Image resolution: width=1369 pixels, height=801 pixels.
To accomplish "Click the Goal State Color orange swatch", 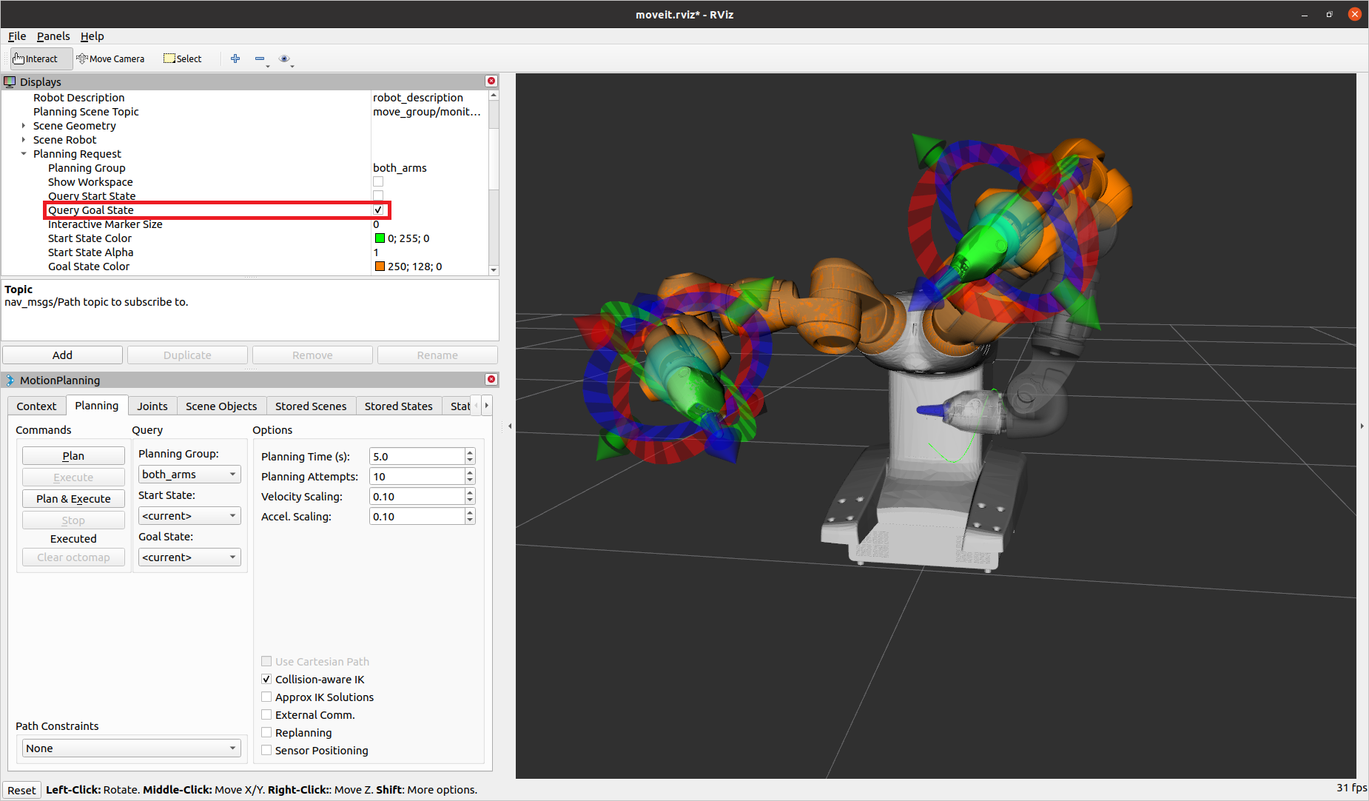I will click(380, 267).
